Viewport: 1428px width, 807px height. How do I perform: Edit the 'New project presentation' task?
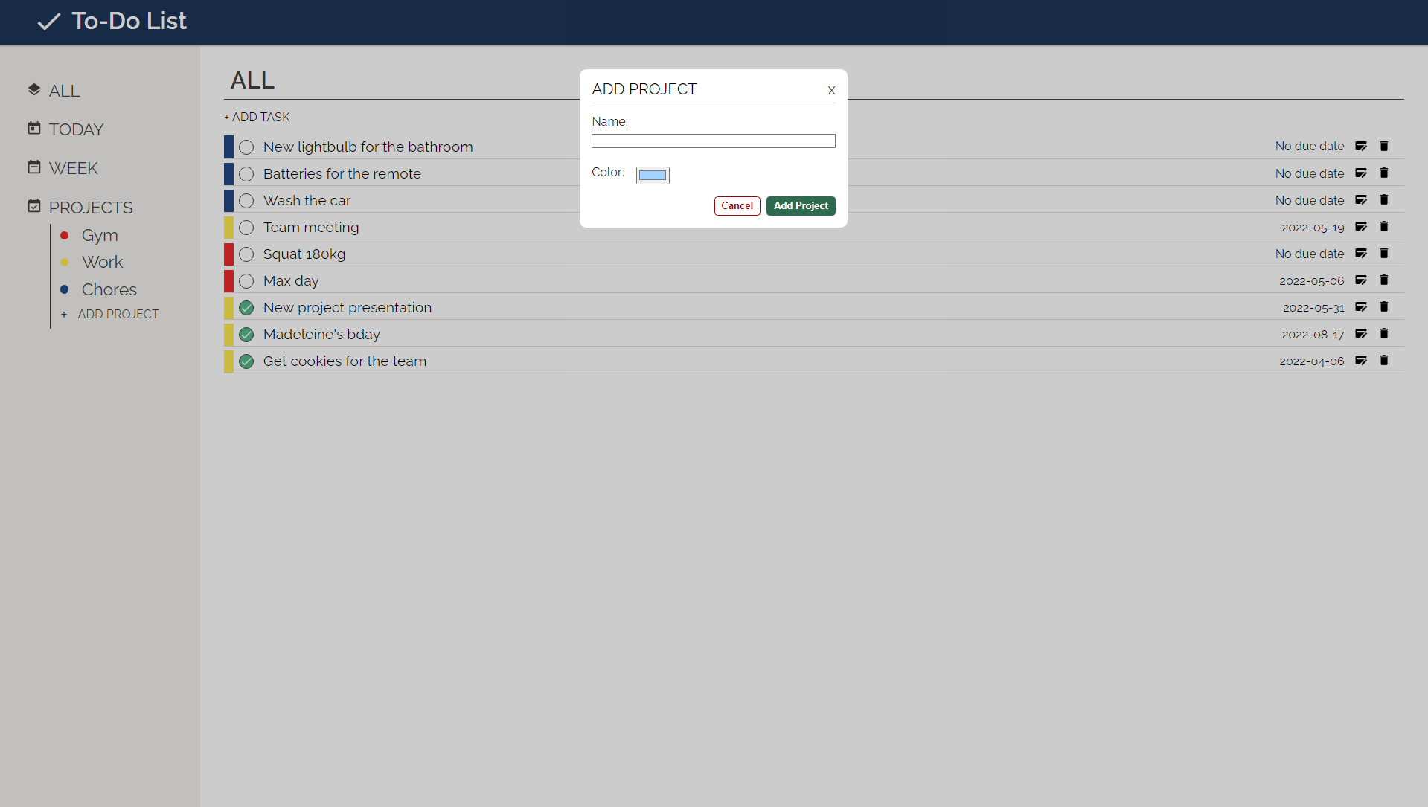(x=1361, y=307)
